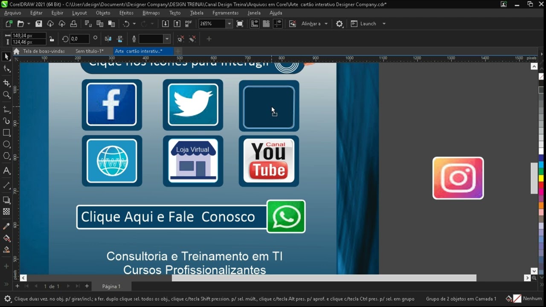The image size is (546, 307).
Task: Toggle guidelines display in the toolbar
Action: (278, 24)
